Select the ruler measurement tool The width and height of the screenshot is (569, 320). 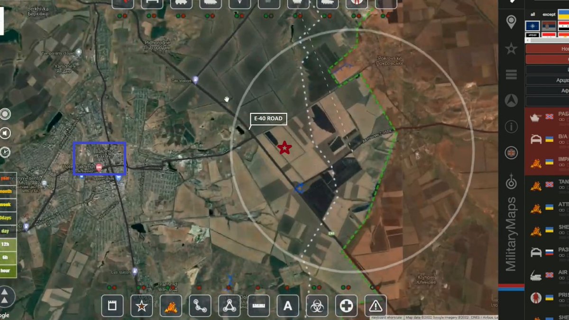click(x=258, y=306)
